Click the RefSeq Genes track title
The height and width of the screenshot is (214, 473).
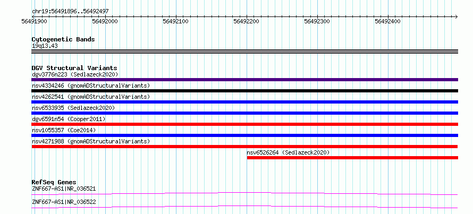pyautogui.click(x=54, y=182)
